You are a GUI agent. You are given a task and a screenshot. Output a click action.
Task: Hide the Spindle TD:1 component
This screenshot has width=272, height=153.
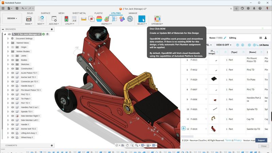pos(13,112)
